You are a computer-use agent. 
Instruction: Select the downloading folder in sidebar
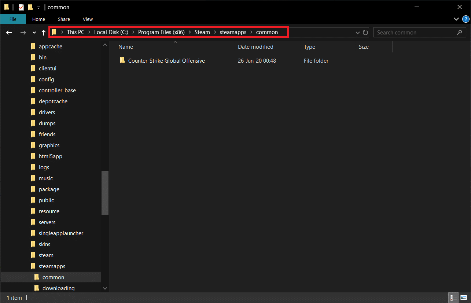click(58, 288)
